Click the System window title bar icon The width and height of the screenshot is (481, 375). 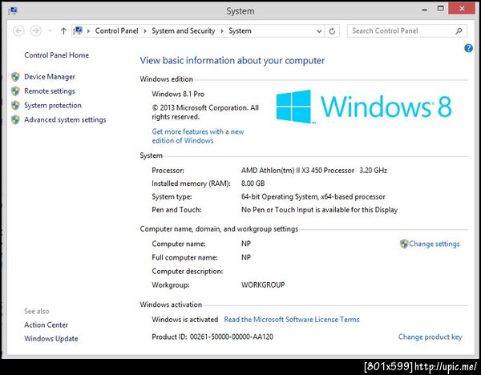pyautogui.click(x=13, y=10)
